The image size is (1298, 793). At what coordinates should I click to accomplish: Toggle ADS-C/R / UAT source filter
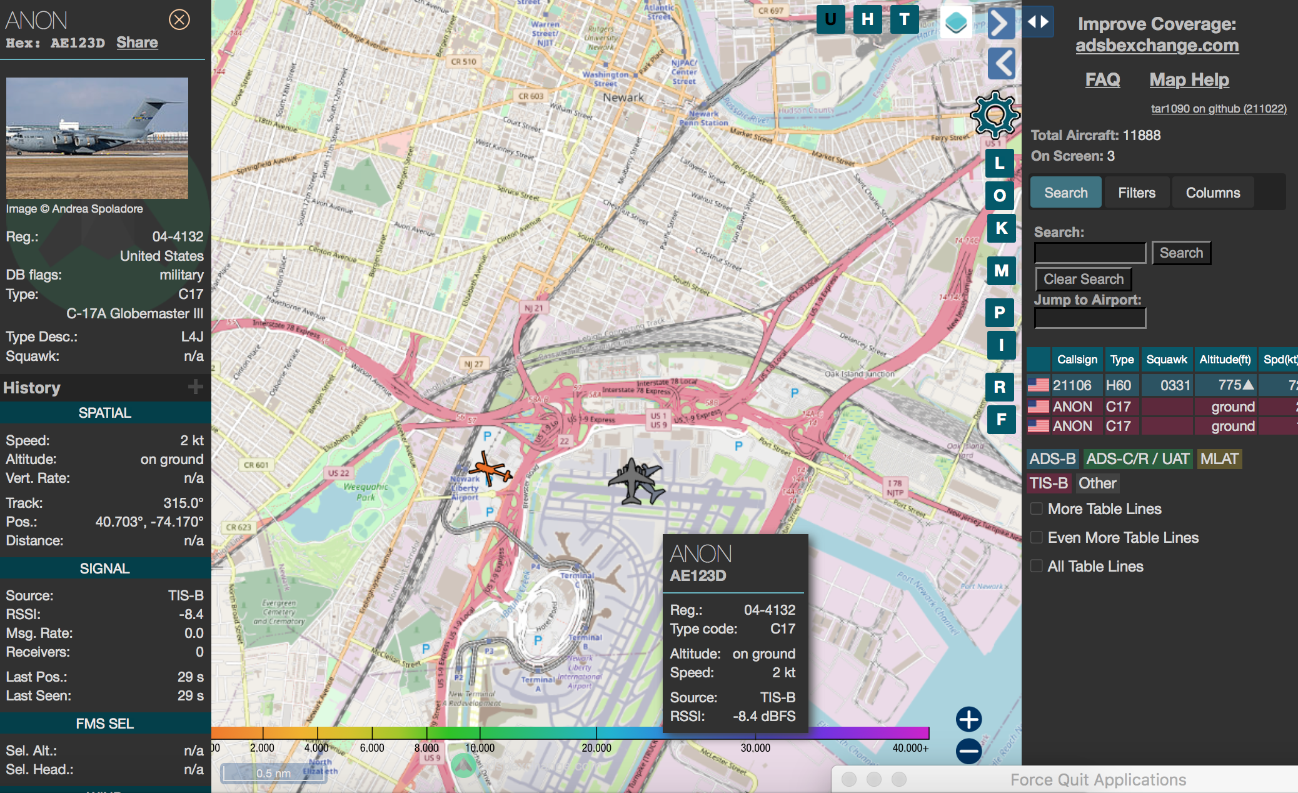(1137, 459)
